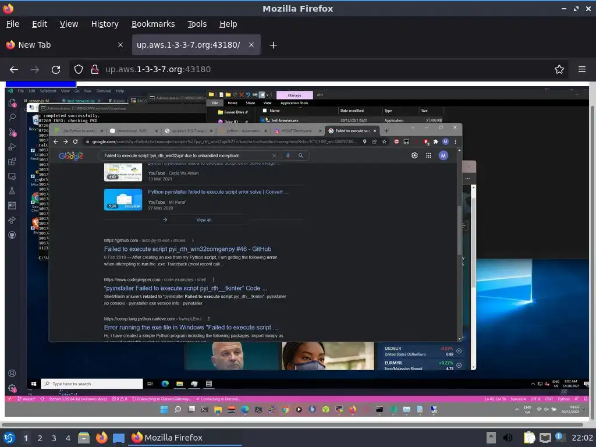Viewport: 596px width, 447px height.
Task: Close the up.aws.1-3-3-7.org tab
Action: click(x=251, y=45)
